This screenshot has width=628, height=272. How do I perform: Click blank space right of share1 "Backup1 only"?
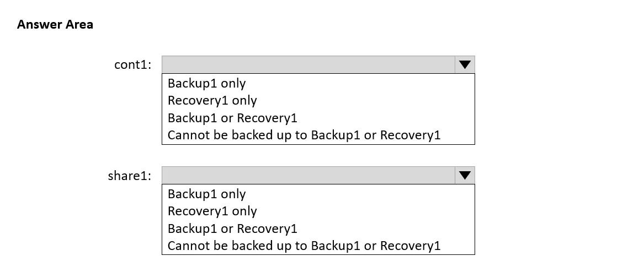tap(360, 194)
